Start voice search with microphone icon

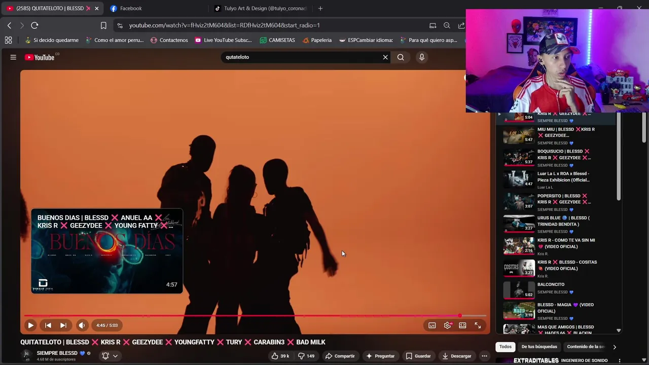(x=421, y=57)
